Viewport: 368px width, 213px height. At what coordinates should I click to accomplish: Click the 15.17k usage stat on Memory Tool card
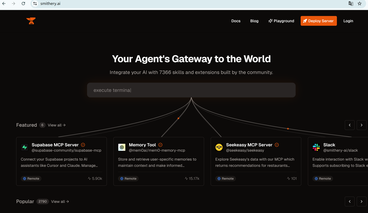click(x=192, y=179)
